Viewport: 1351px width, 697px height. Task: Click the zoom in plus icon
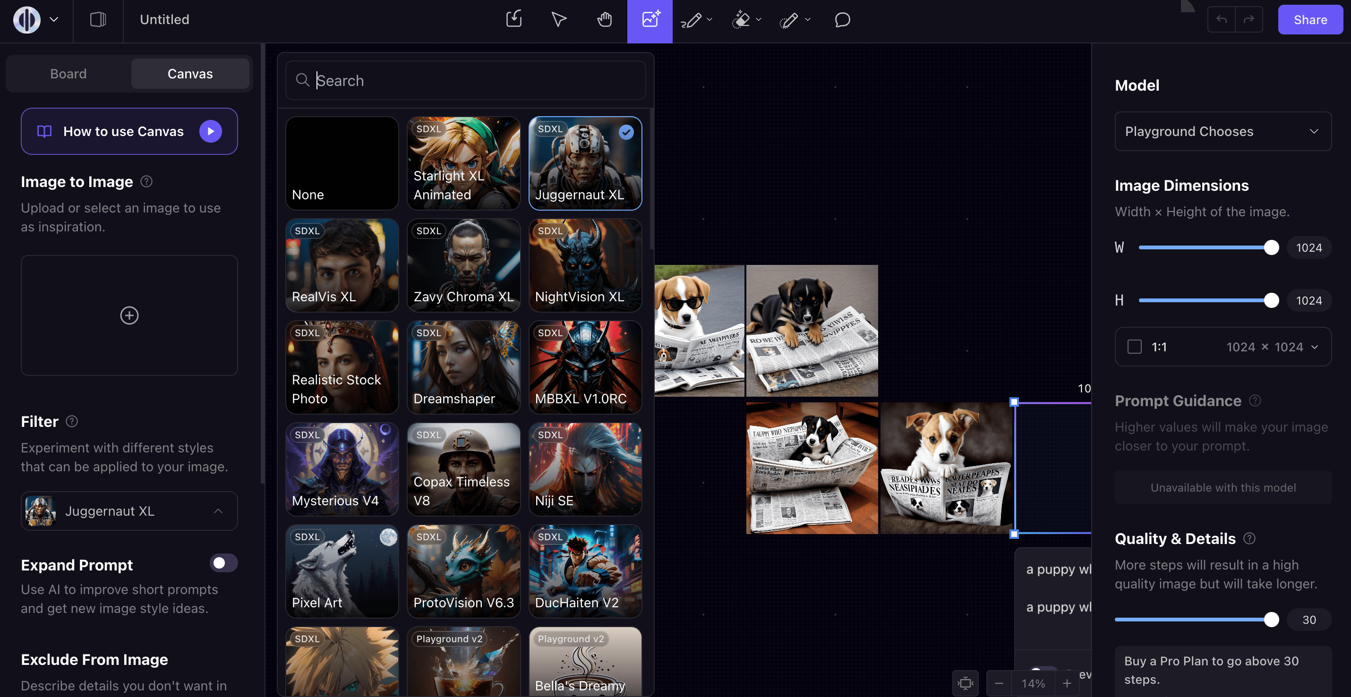pyautogui.click(x=1067, y=683)
